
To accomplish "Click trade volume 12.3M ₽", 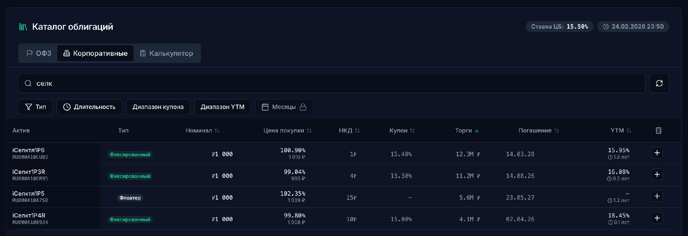I will point(468,154).
